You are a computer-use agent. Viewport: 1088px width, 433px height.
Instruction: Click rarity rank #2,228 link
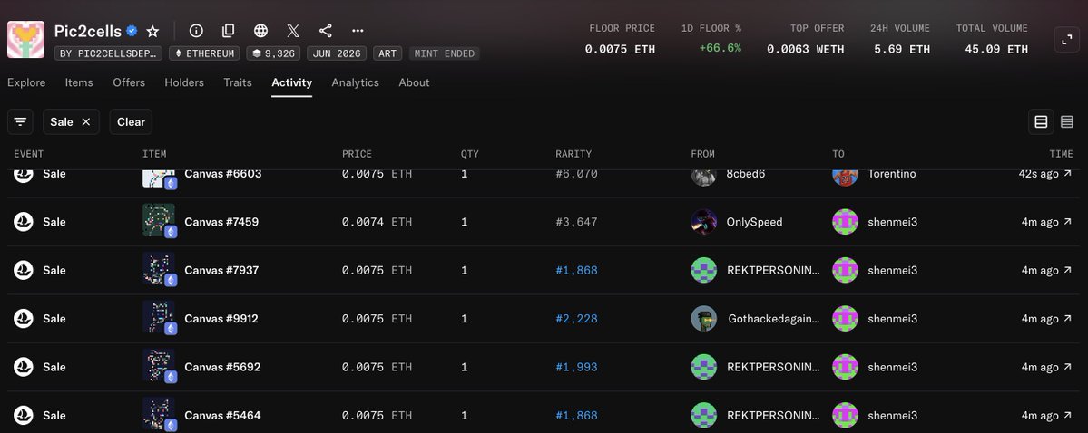[576, 319]
